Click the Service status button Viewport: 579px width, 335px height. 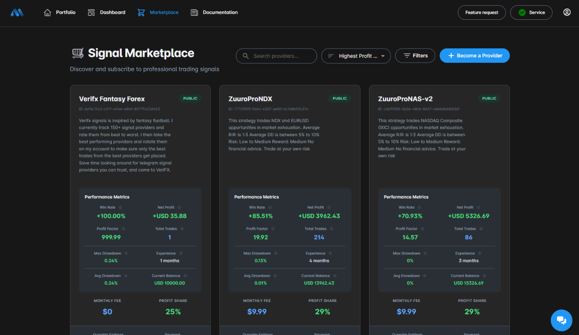pyautogui.click(x=531, y=12)
